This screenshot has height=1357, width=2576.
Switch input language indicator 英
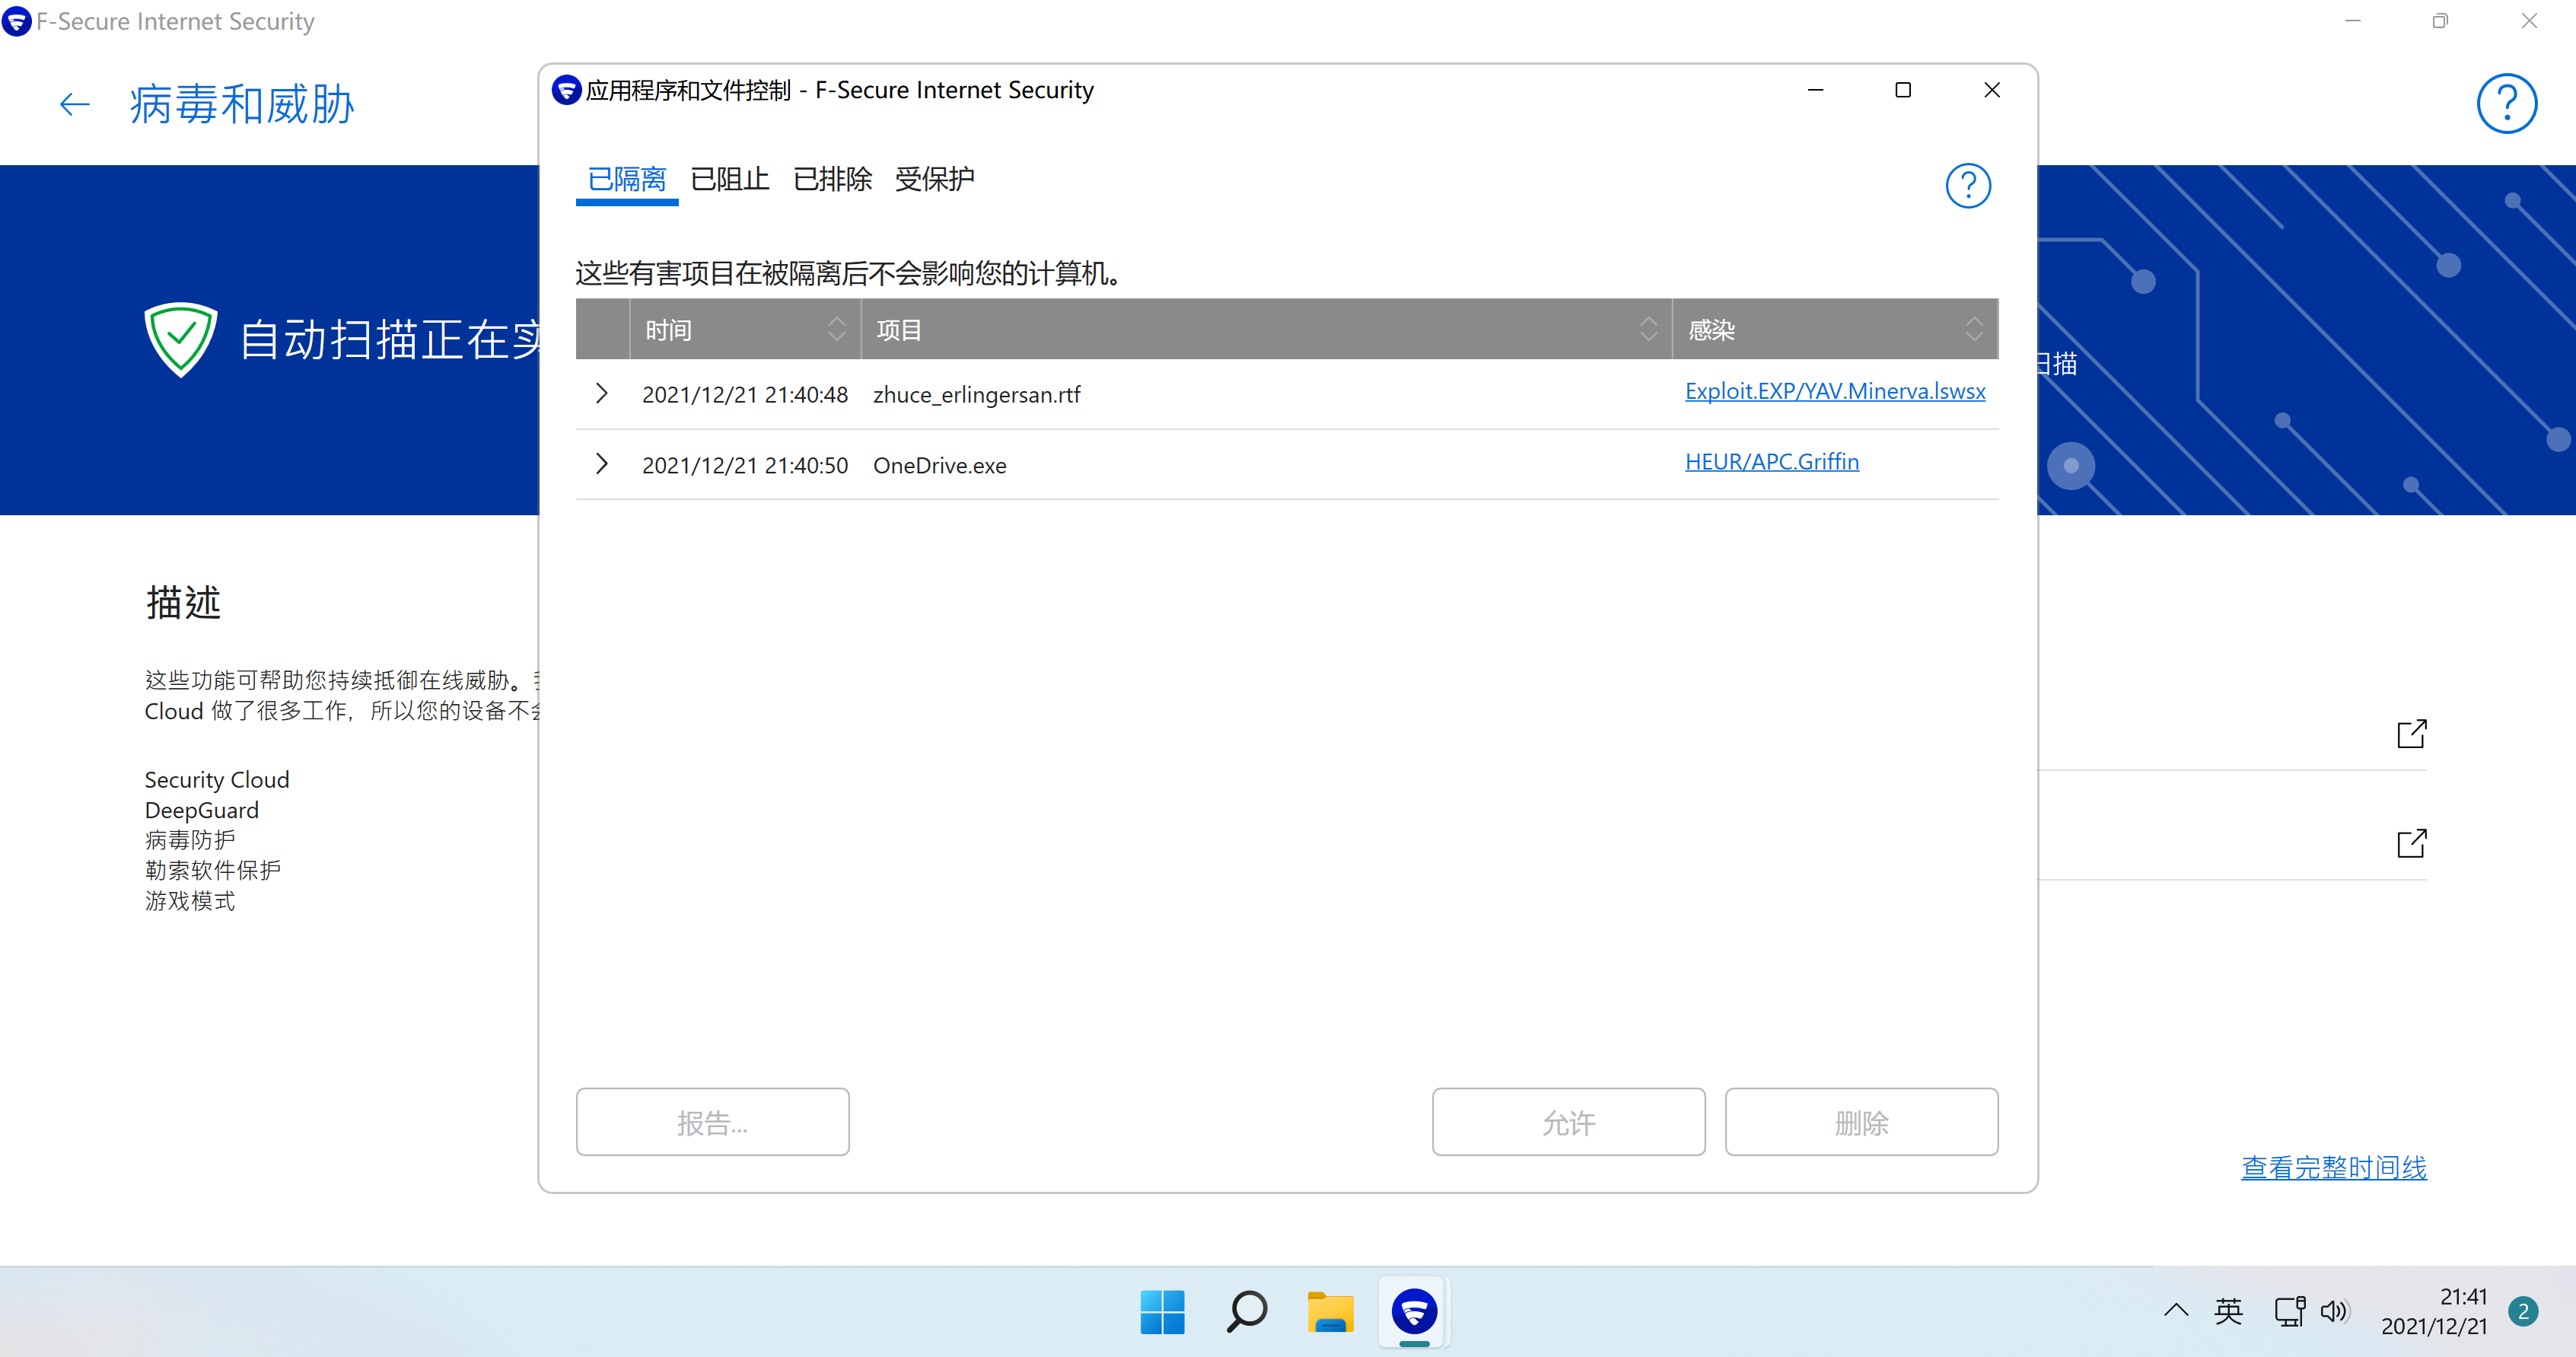click(2228, 1310)
